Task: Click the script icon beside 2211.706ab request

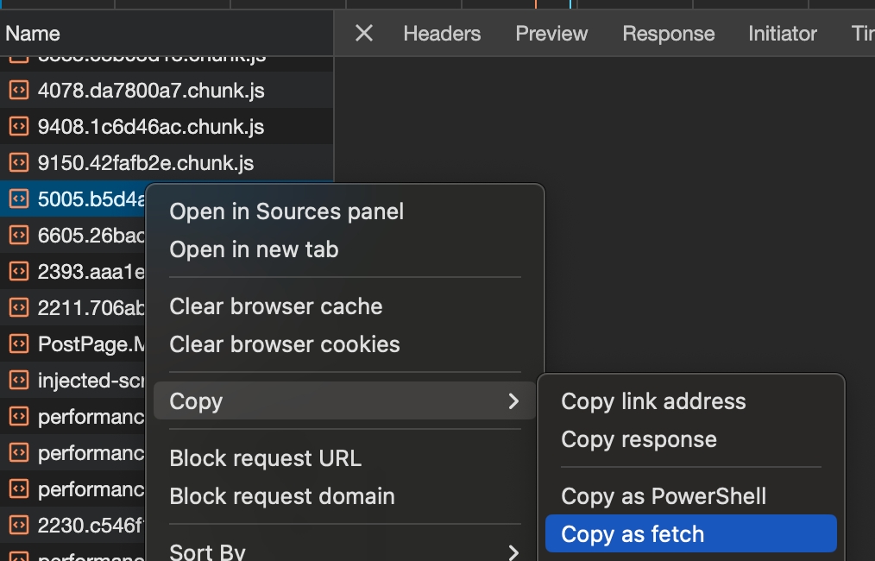Action: (x=18, y=308)
